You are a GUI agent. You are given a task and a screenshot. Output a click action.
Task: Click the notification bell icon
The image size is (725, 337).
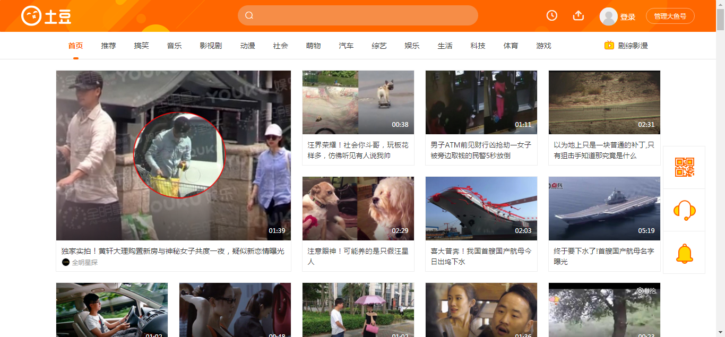point(684,253)
